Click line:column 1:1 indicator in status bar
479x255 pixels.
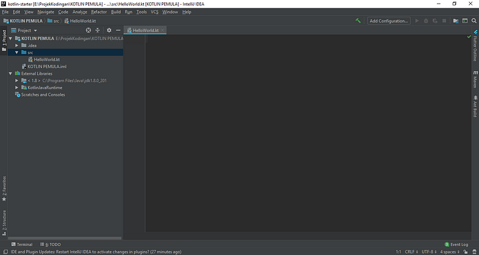(398, 252)
